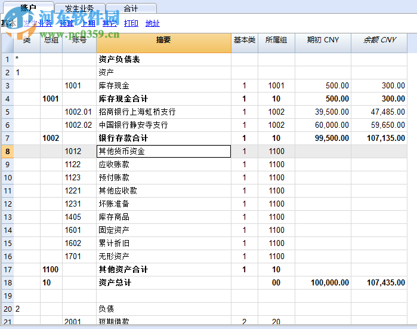Viewport: 417px width, 329px height.
Task: Click the 预付账款 cell
Action: tap(163, 177)
